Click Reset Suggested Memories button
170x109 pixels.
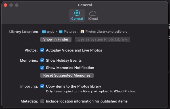click(67, 75)
